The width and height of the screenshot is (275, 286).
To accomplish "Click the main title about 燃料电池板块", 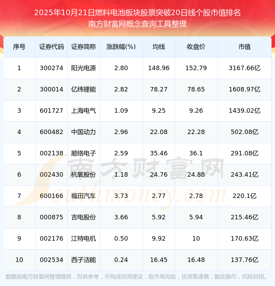I will (x=137, y=13).
